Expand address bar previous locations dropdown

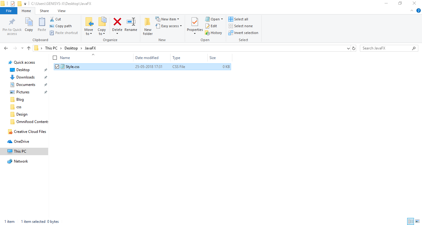(348, 48)
